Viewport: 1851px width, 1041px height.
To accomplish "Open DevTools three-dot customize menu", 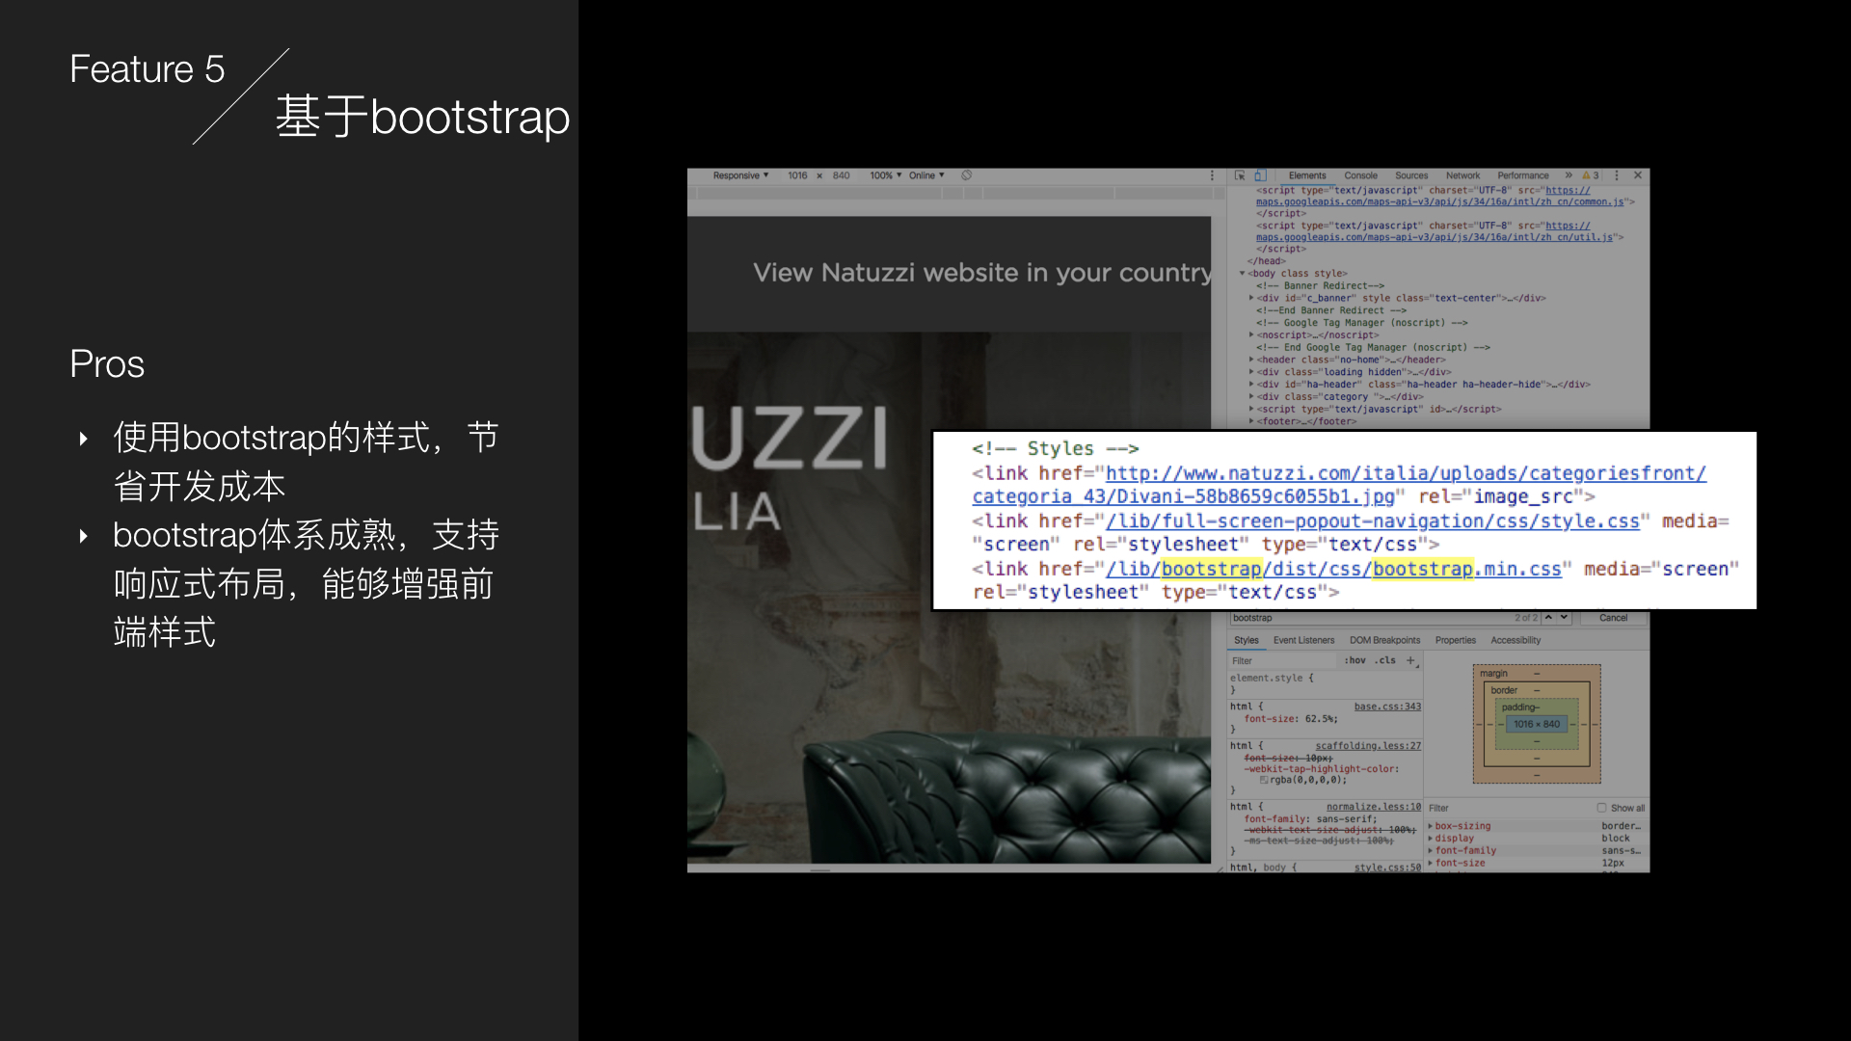I will [1617, 175].
